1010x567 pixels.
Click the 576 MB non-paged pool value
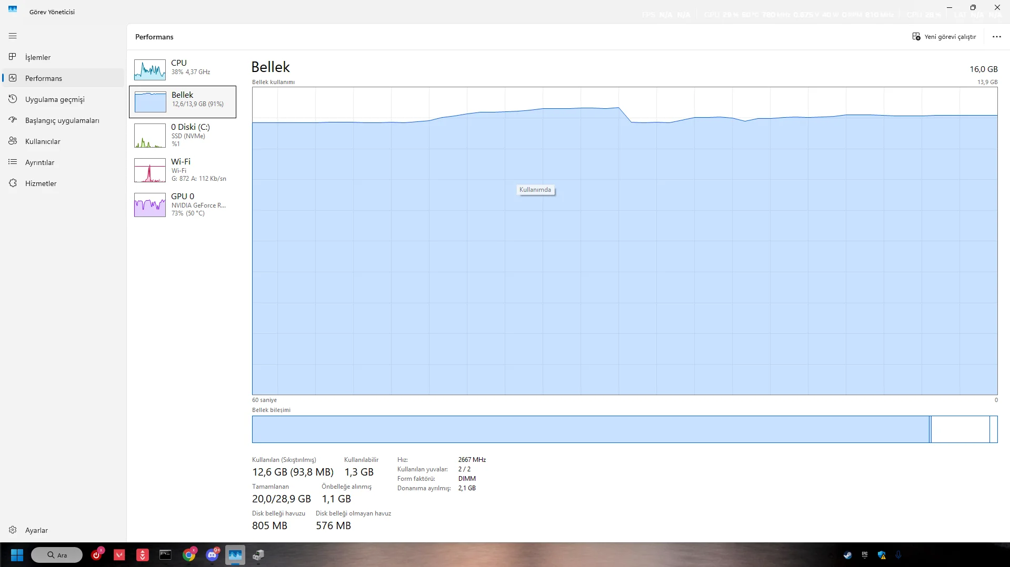pos(333,525)
